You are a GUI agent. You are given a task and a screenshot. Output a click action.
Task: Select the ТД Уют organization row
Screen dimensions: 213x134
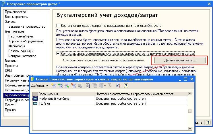pos(66,103)
